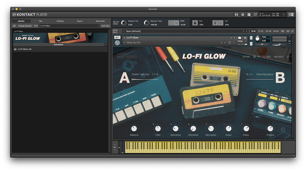Click the panic exclamation mark icon

pyautogui.click(x=284, y=15)
